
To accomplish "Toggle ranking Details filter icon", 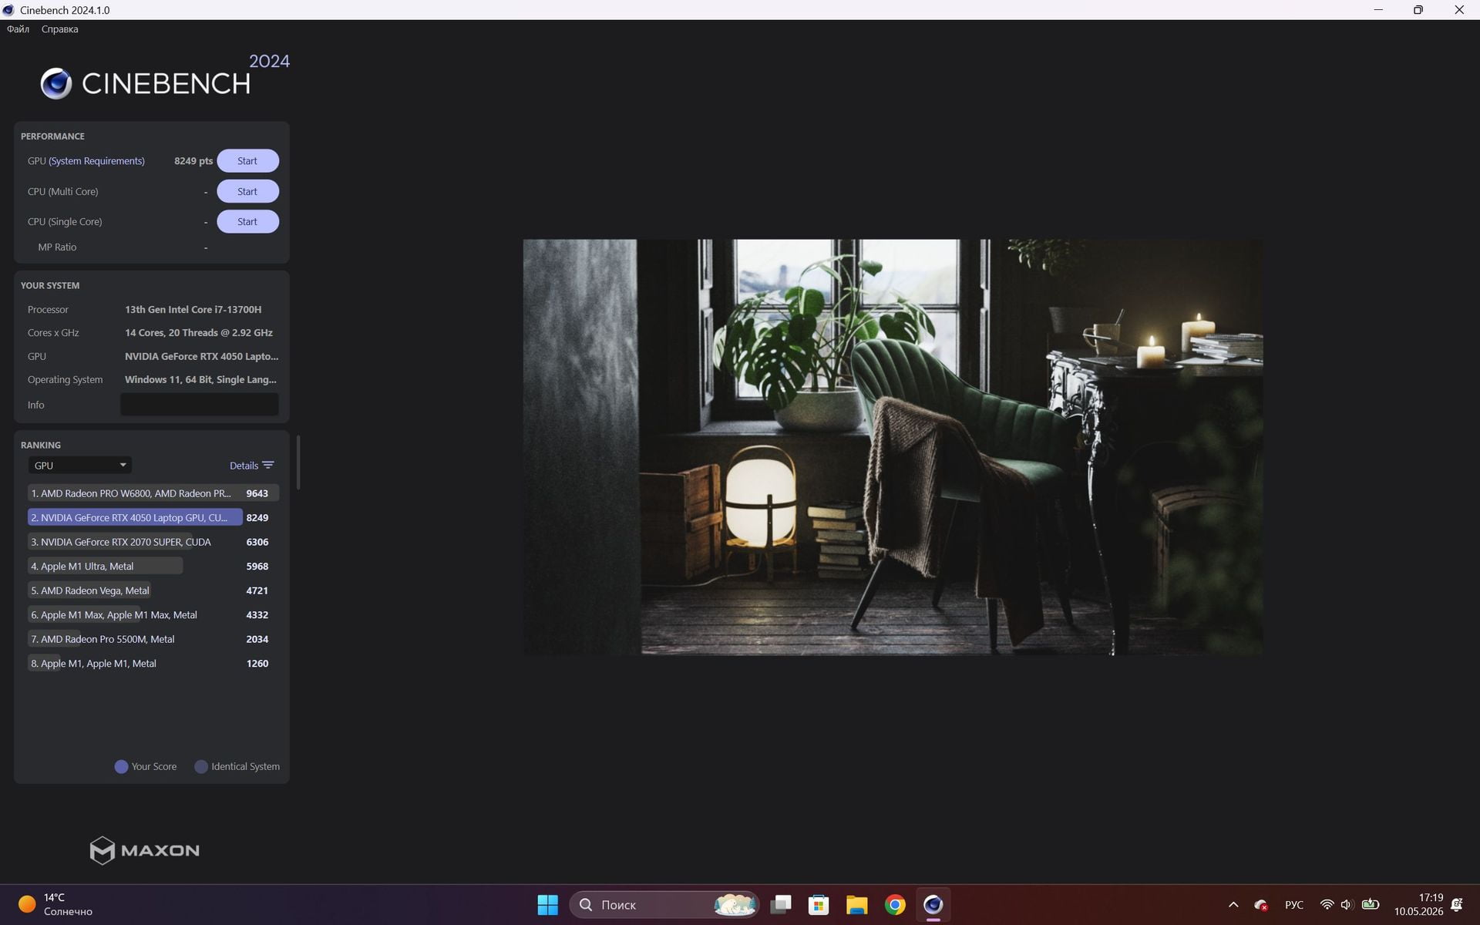I will (267, 466).
